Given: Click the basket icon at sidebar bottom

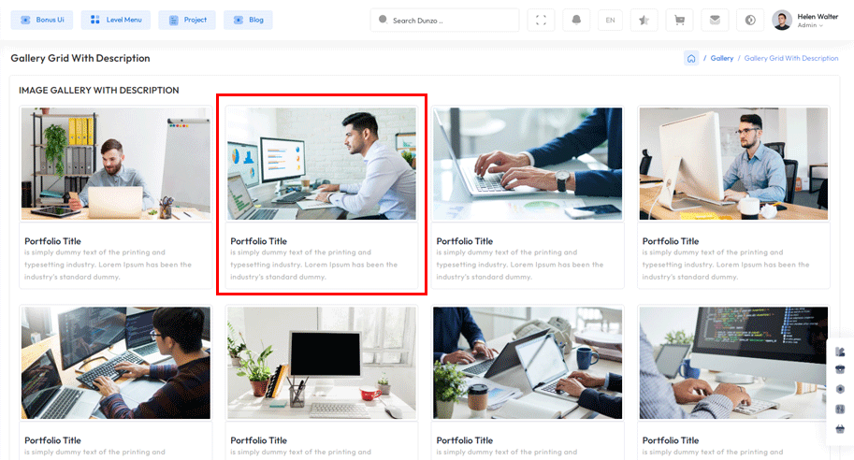Looking at the screenshot, I should point(840,429).
